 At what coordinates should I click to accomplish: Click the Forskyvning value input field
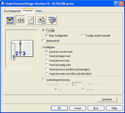77,84
